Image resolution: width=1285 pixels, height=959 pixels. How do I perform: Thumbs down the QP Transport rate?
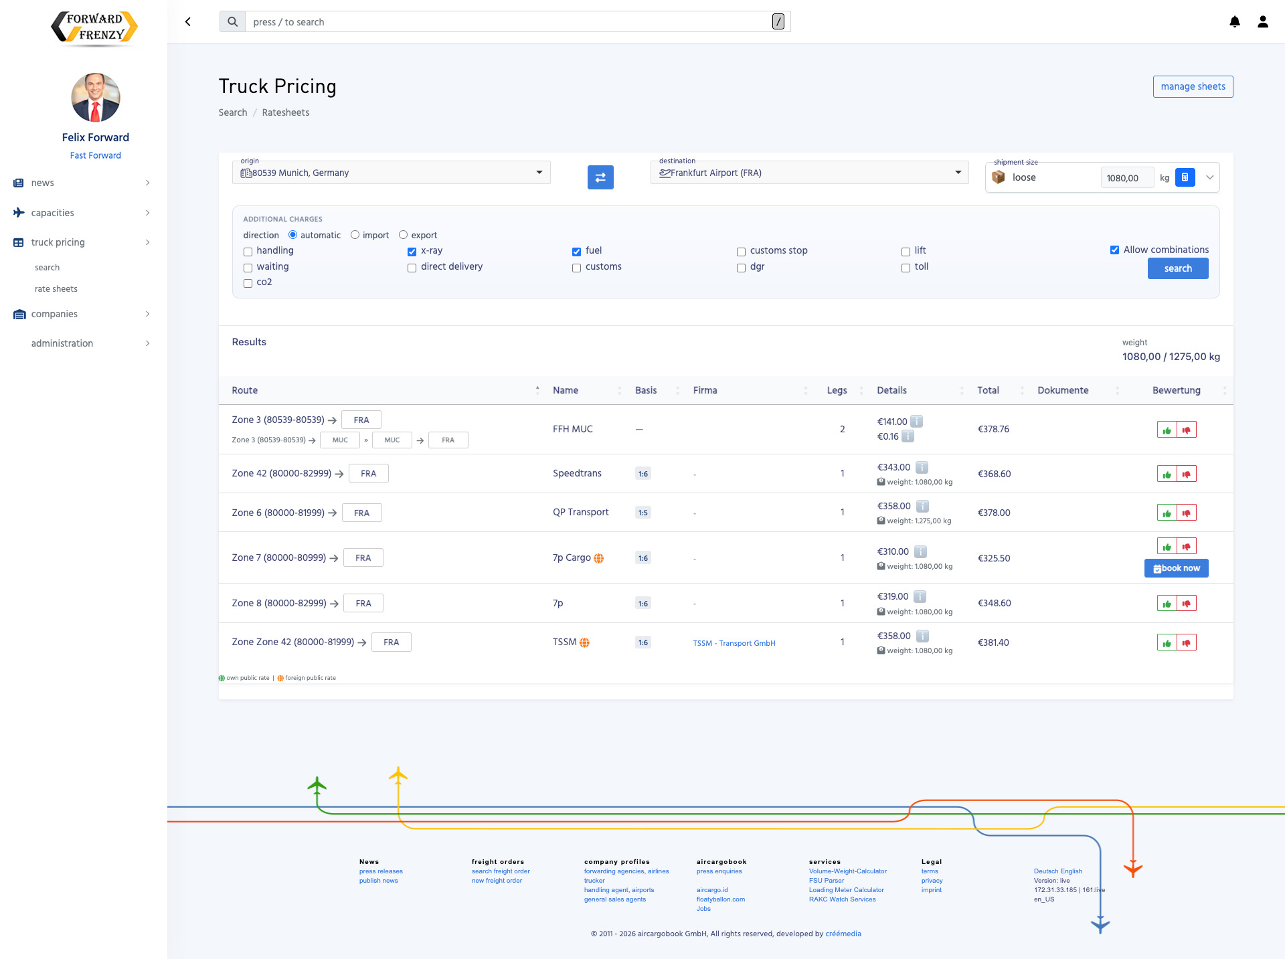coord(1186,513)
